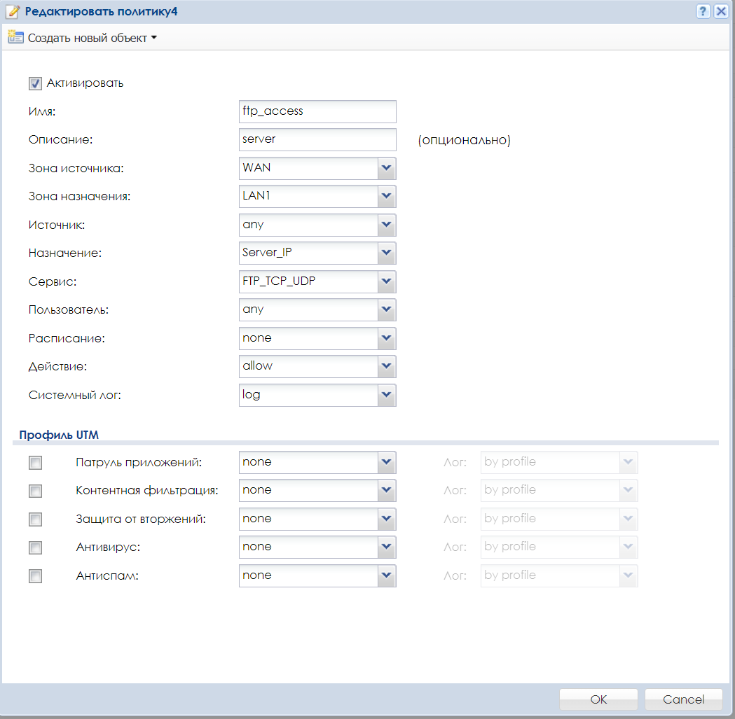735x719 pixels.
Task: Open the Зона источника dropdown arrow
Action: tap(386, 168)
